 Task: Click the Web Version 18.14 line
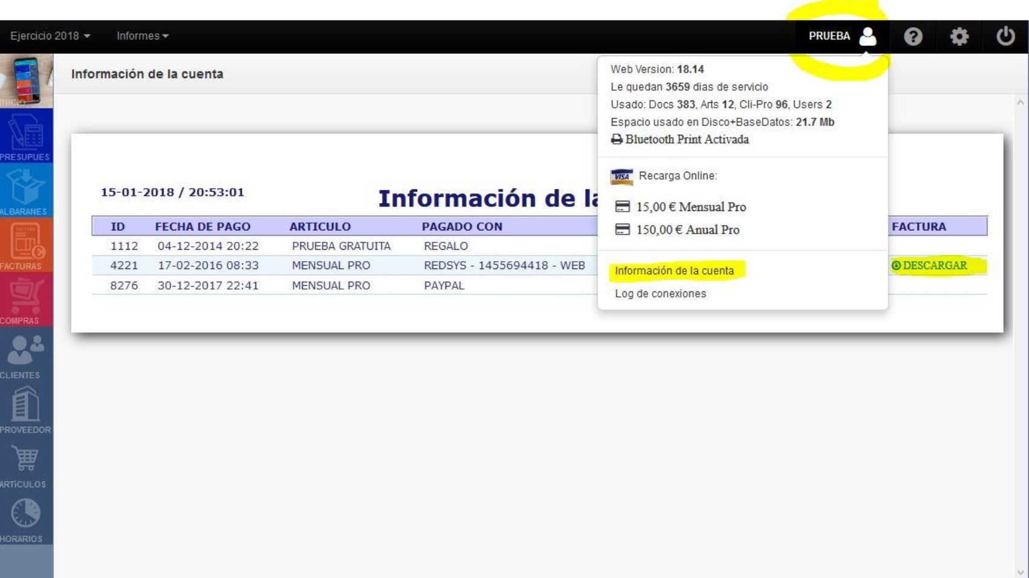pos(657,70)
